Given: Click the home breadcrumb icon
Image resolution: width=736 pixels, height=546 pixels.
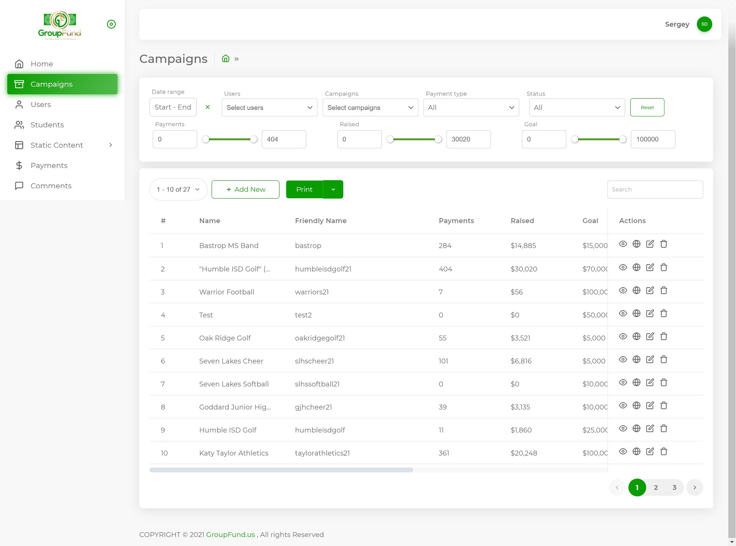Looking at the screenshot, I should 226,59.
